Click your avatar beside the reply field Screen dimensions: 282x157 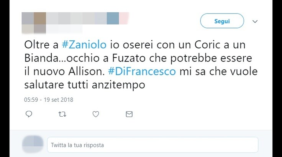click(33, 145)
